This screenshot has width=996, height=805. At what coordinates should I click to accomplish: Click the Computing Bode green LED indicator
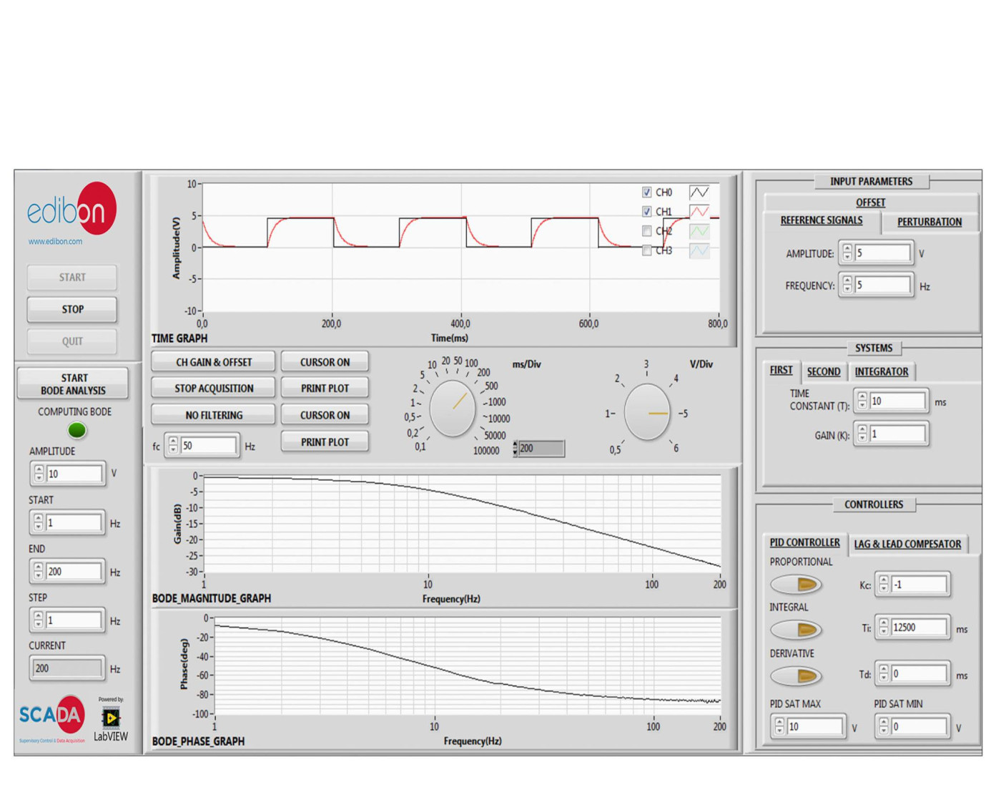(77, 430)
